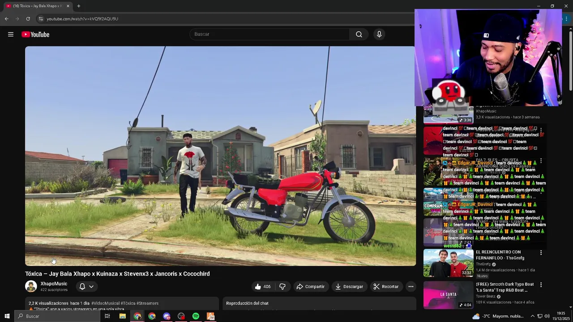Expand the subscription notification chevron
The image size is (573, 322).
[x=91, y=286]
